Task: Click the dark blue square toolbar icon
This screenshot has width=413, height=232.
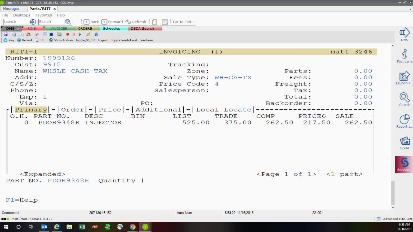Action: (51, 34)
